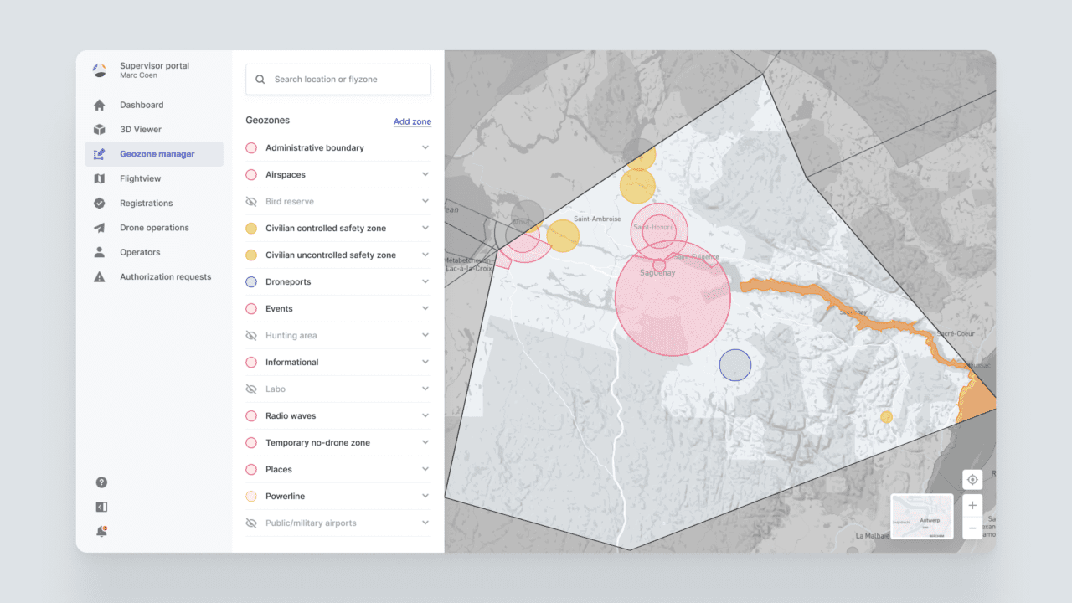Collapse the sidebar panel icon
1072x603 pixels.
click(101, 507)
